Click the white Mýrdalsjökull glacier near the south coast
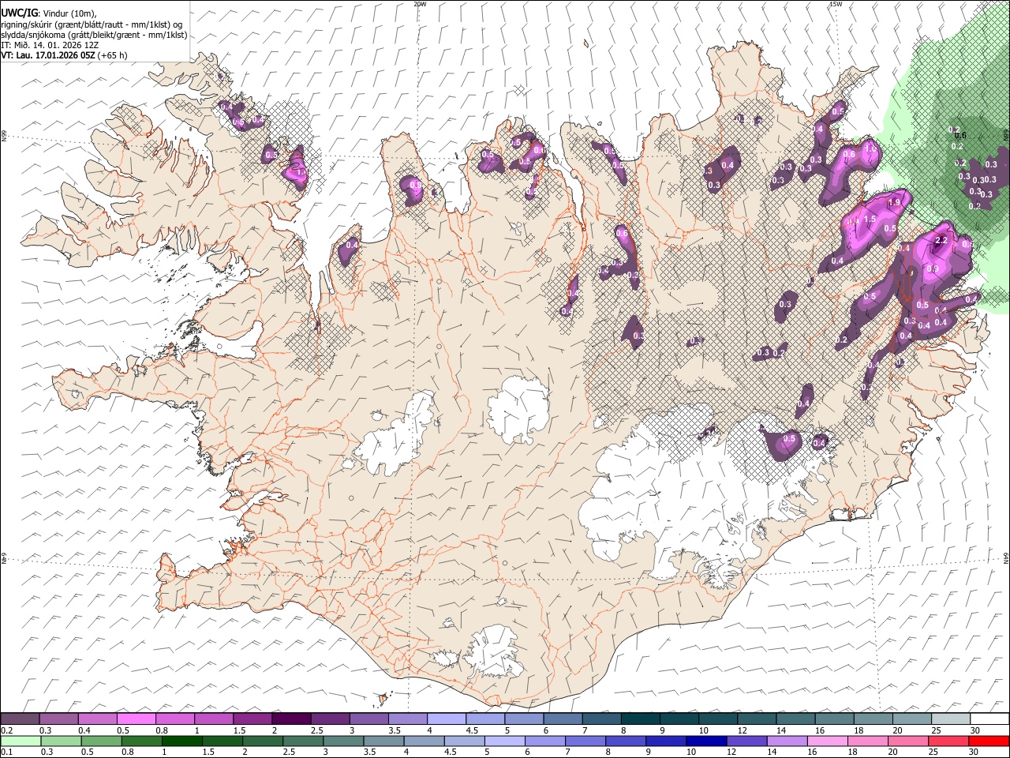 495,652
